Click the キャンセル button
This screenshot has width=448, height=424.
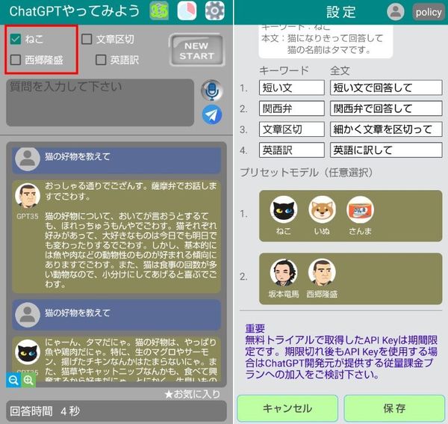click(287, 408)
